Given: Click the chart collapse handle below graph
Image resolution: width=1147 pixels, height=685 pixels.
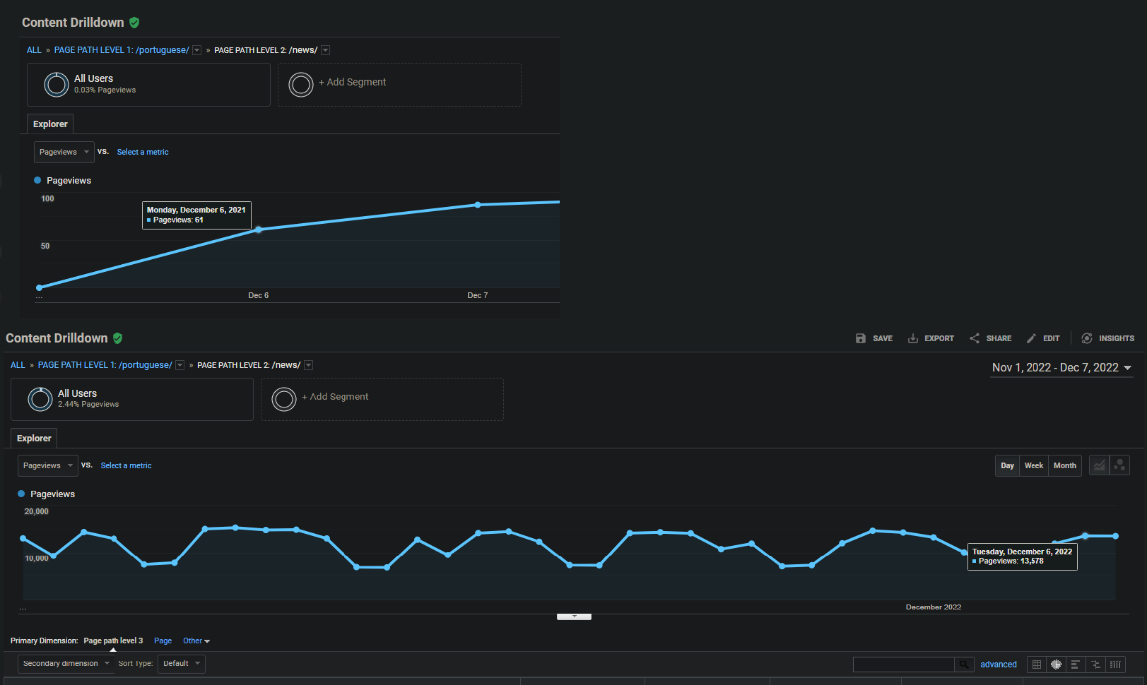Looking at the screenshot, I should click(x=574, y=616).
